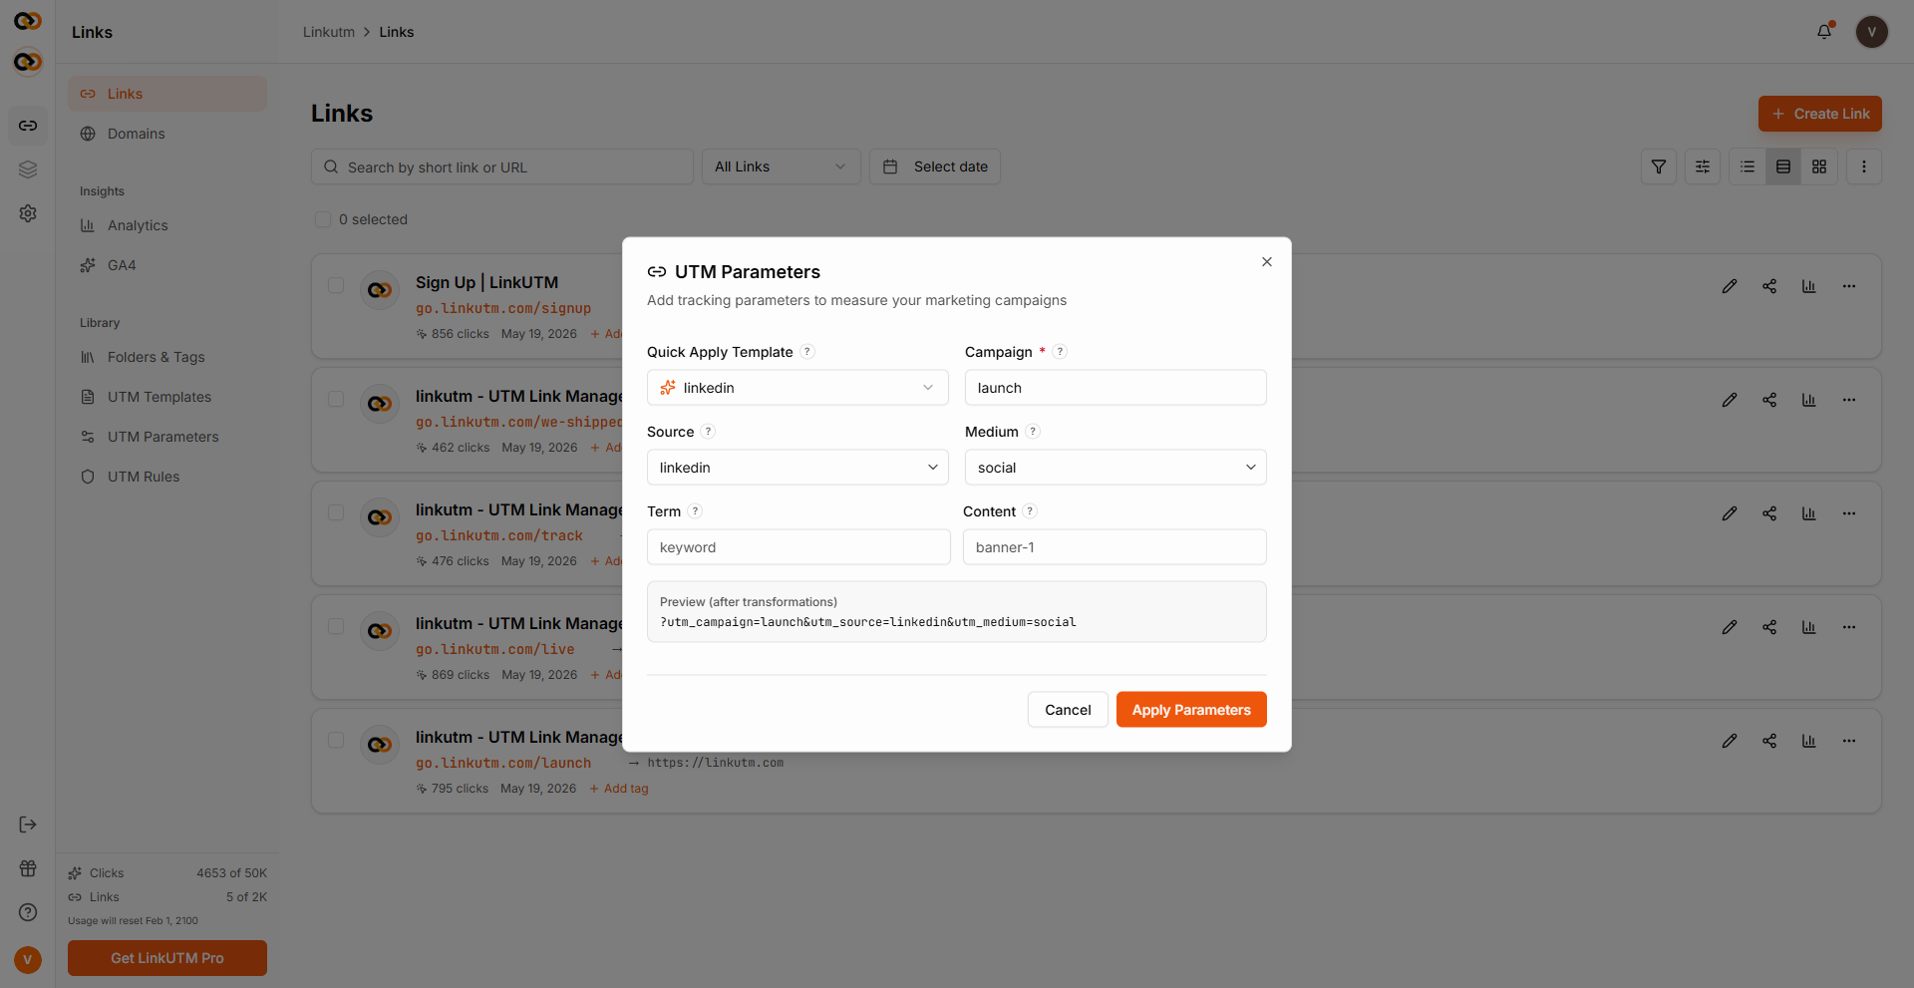Click the Cancel button in dialog
1914x988 pixels.
pyautogui.click(x=1068, y=710)
